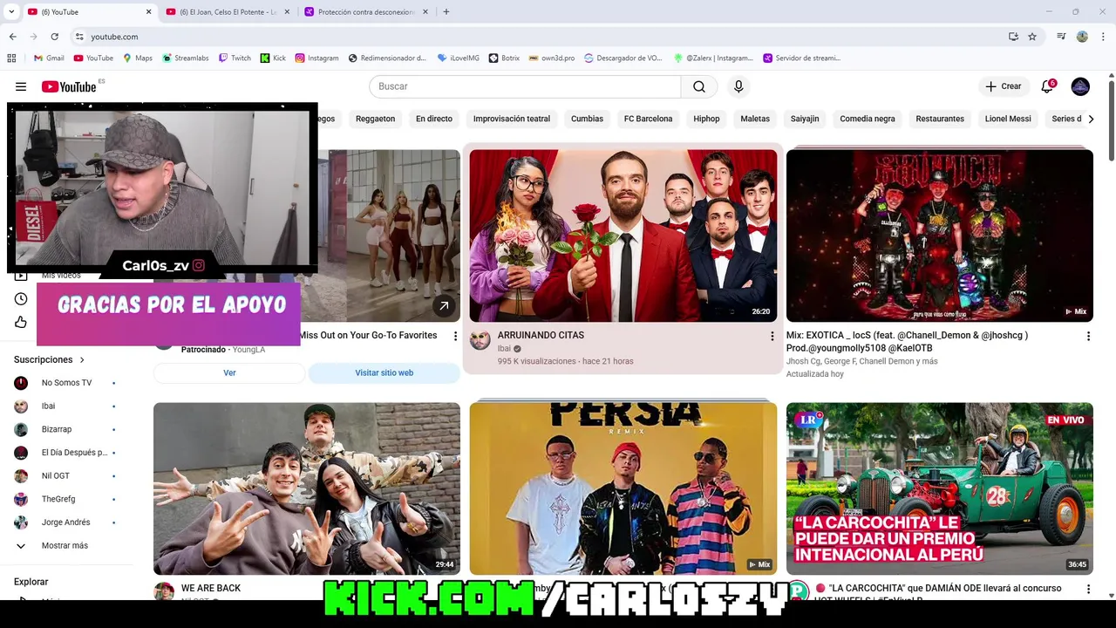The height and width of the screenshot is (628, 1116).
Task: Select the FC Barcelona chip
Action: 649,119
